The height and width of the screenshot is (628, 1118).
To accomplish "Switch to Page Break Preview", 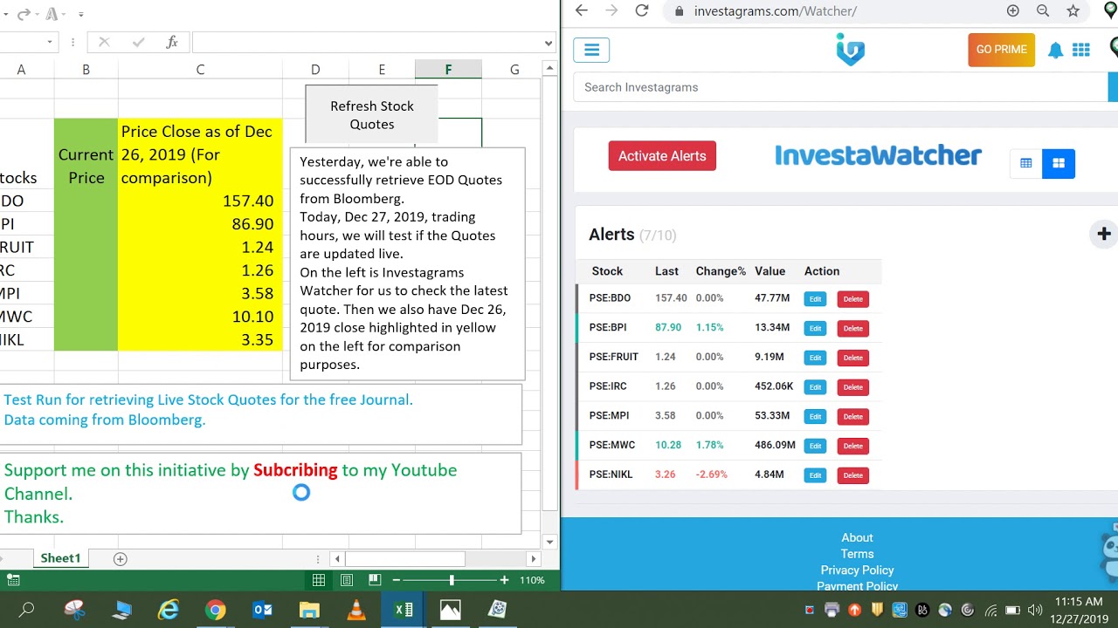I will (x=375, y=580).
